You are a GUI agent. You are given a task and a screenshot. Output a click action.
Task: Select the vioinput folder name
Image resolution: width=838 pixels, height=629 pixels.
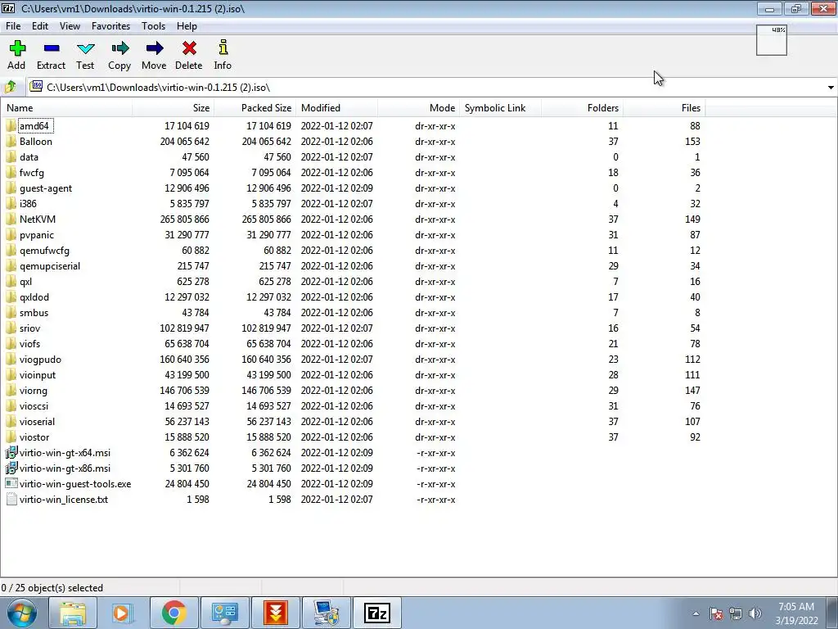38,375
